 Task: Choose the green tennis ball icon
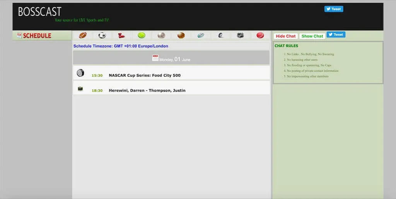point(142,35)
